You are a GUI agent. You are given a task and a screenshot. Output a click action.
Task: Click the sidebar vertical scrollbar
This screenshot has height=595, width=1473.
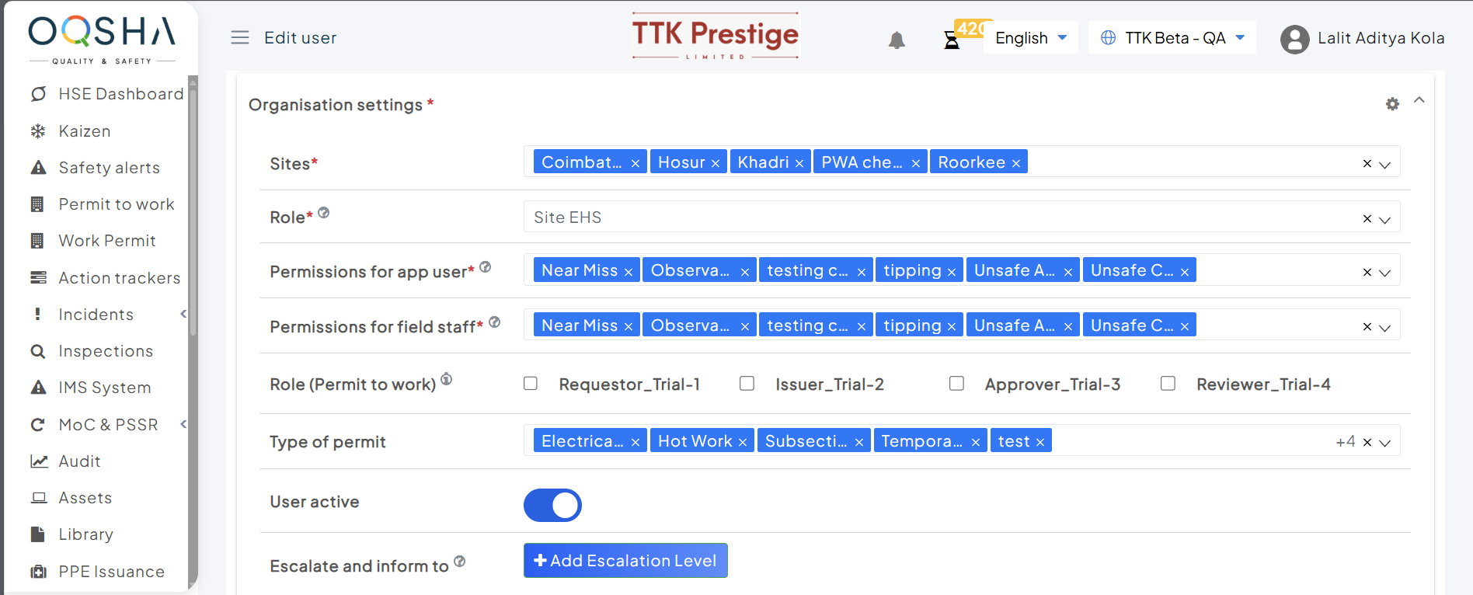point(193,233)
